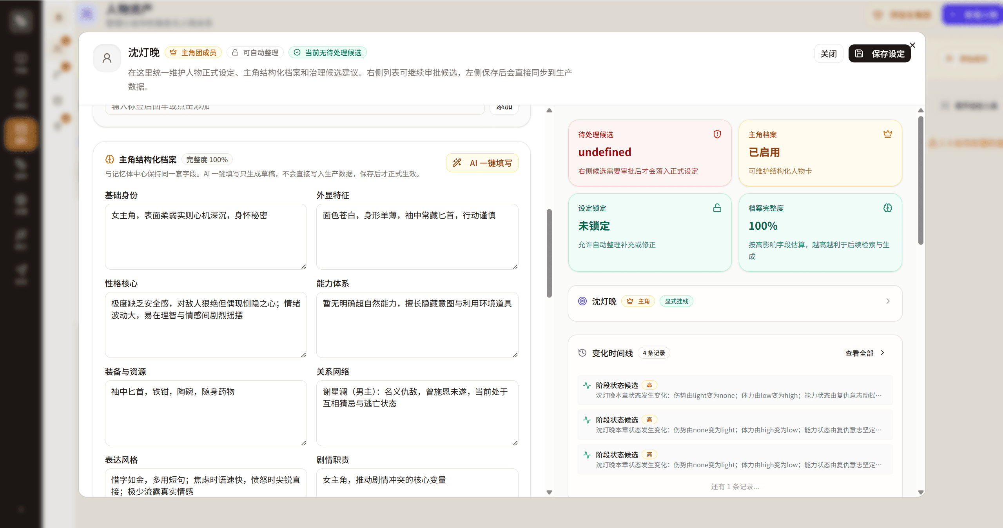Click the 完整度 100% progress indicator
The image size is (1003, 528).
tap(207, 159)
